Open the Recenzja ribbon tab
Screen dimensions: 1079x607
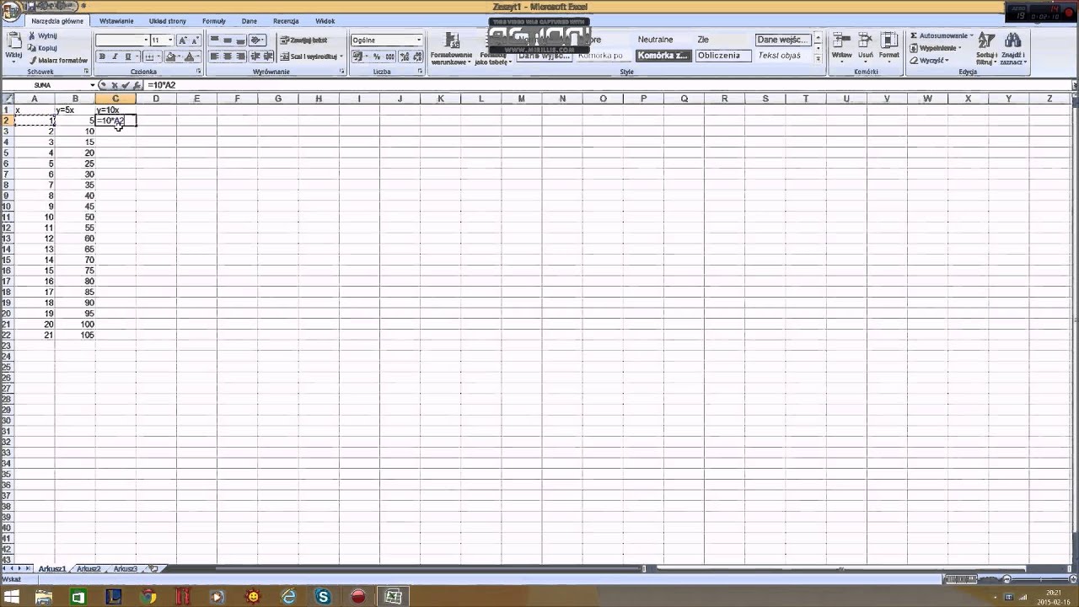tap(286, 21)
